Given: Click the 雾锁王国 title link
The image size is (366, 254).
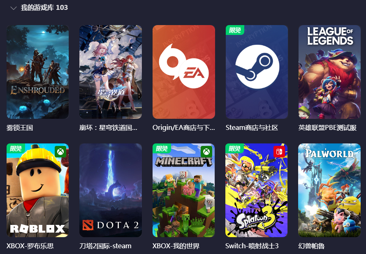Looking at the screenshot, I should pyautogui.click(x=20, y=128).
